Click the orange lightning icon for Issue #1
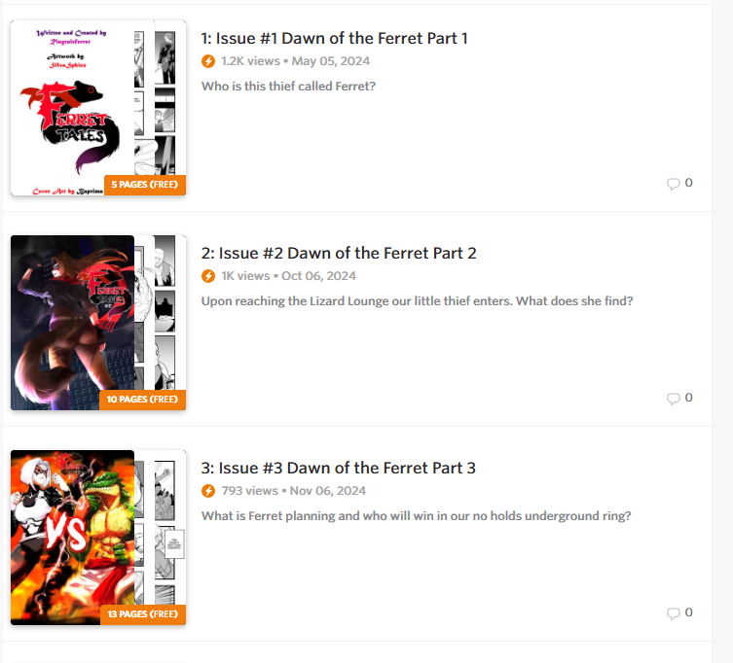733x663 pixels. pyautogui.click(x=208, y=61)
